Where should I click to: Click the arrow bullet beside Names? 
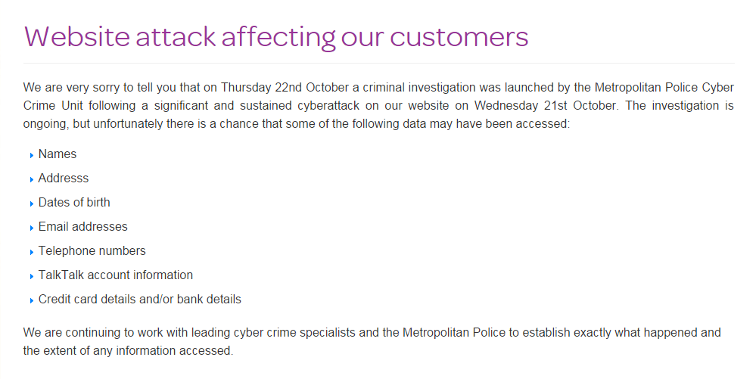32,155
